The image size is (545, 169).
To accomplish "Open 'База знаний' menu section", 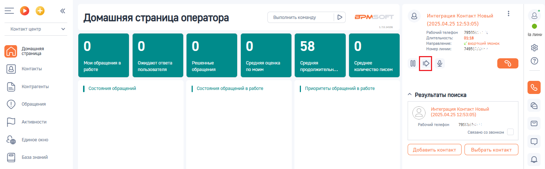I will pos(35,157).
